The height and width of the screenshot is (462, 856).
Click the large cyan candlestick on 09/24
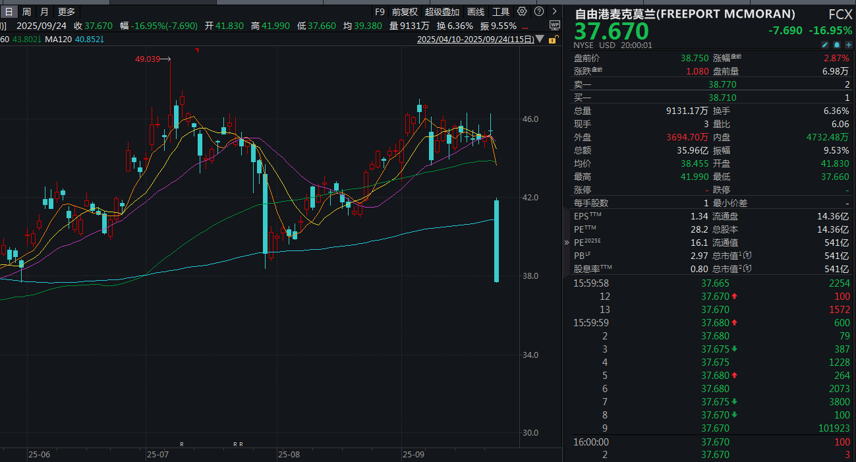pyautogui.click(x=496, y=241)
